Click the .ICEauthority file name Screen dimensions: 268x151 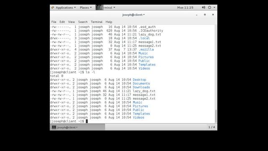(x=151, y=31)
